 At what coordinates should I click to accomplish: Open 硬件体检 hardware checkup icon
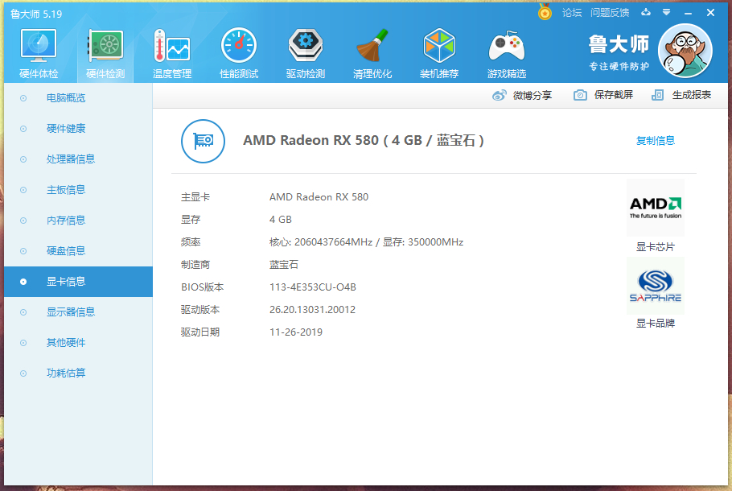[x=39, y=46]
